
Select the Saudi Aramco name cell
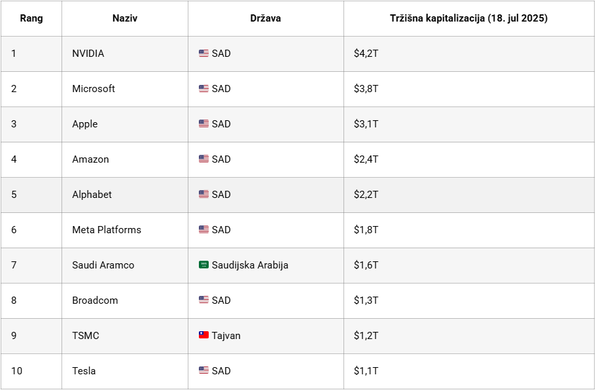point(103,265)
